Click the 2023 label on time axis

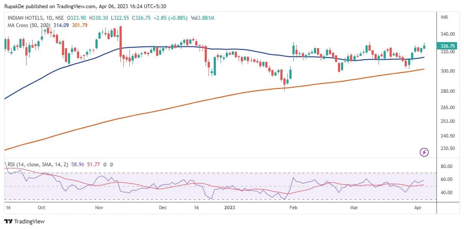[x=230, y=208]
